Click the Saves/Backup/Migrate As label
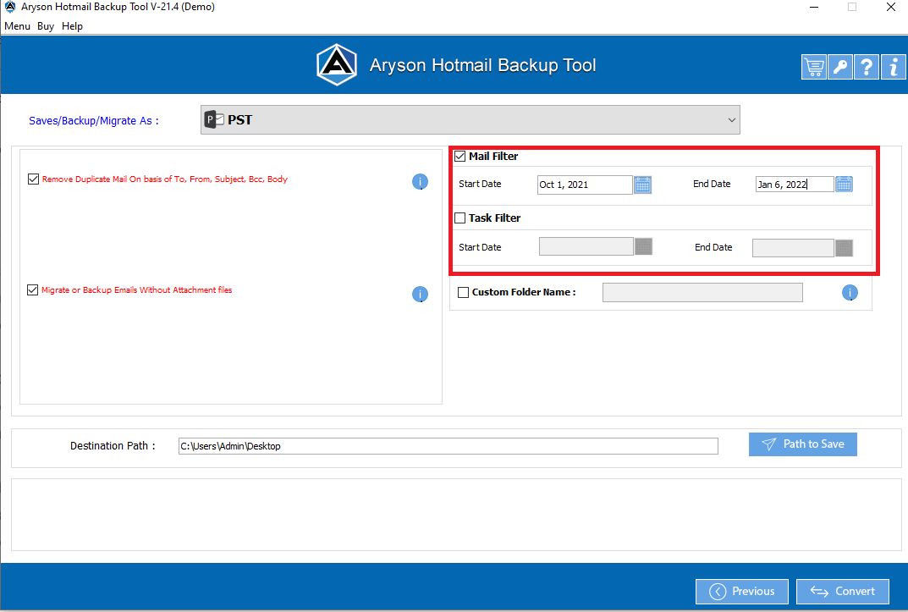908x612 pixels. (x=94, y=120)
